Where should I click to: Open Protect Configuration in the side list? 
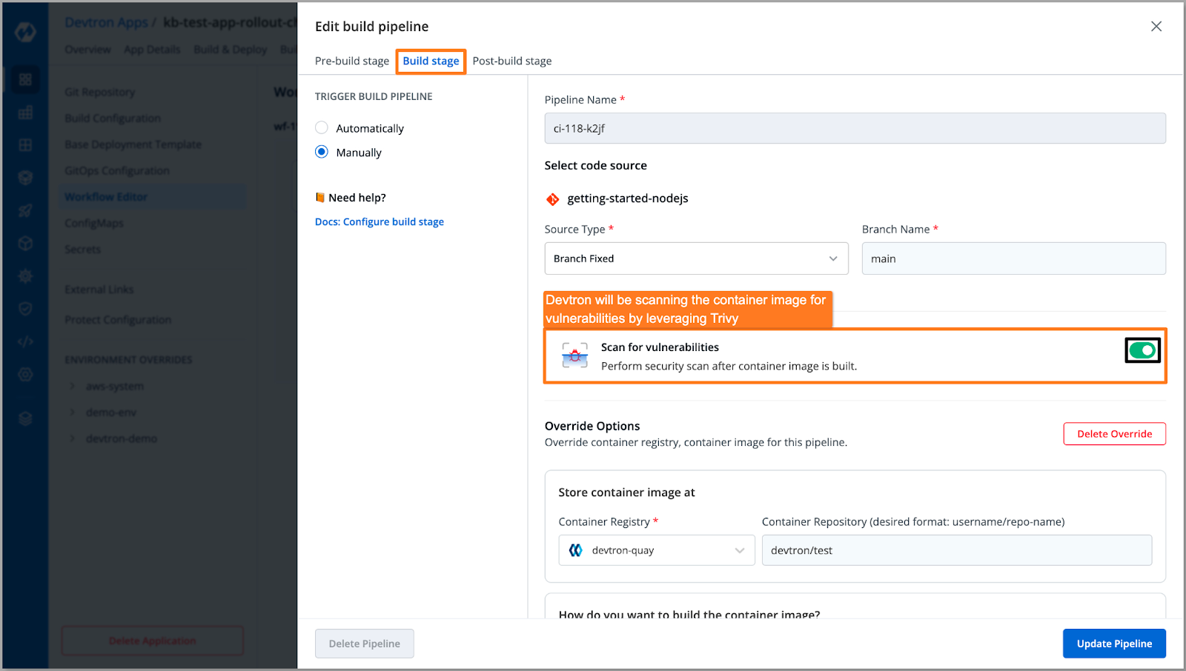pyautogui.click(x=118, y=320)
